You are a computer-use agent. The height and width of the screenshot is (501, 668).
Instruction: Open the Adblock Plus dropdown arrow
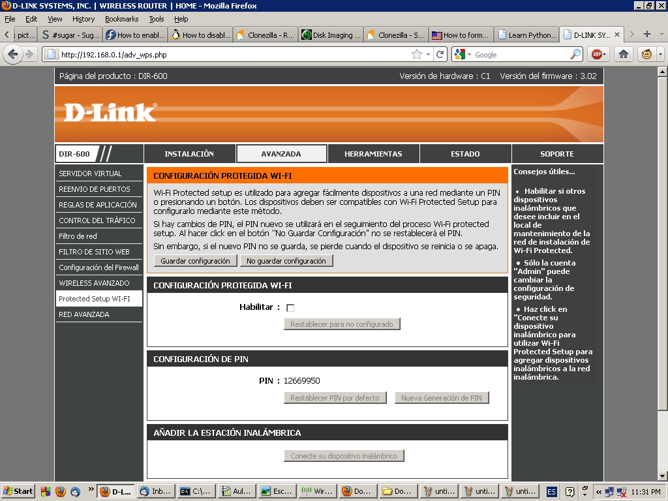(605, 54)
